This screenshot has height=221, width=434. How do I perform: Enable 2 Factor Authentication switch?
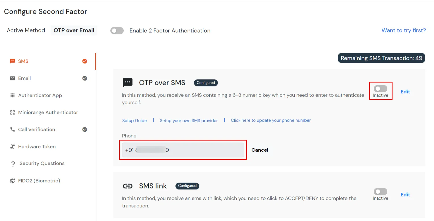[117, 30]
